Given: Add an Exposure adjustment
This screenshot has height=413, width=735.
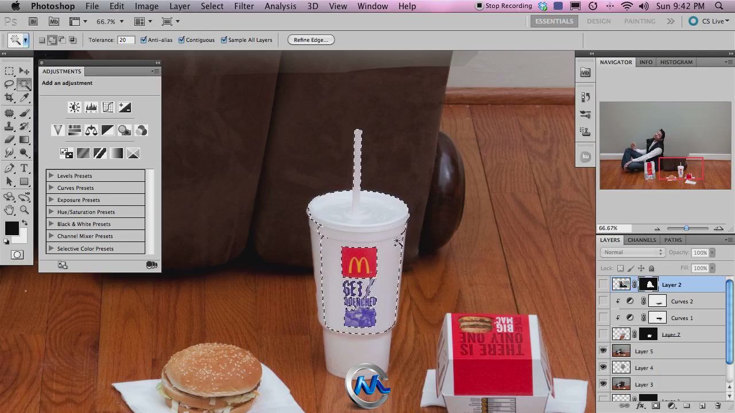Looking at the screenshot, I should click(x=125, y=107).
